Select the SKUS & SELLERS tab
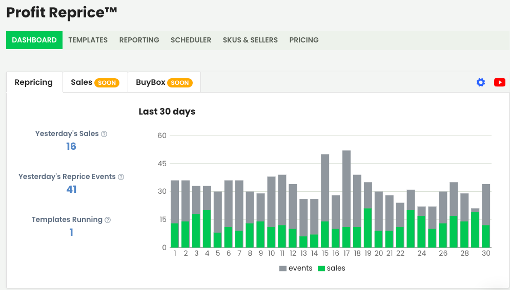This screenshot has height=290, width=510. 250,40
